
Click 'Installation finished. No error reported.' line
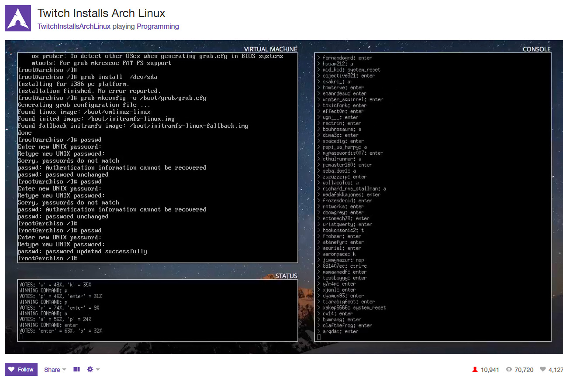coord(89,91)
